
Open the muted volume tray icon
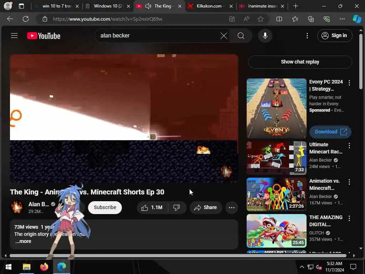319,267
